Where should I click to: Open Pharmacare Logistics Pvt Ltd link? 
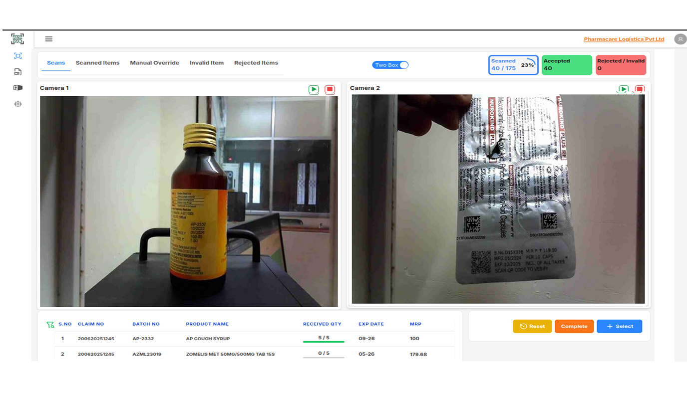pyautogui.click(x=624, y=39)
